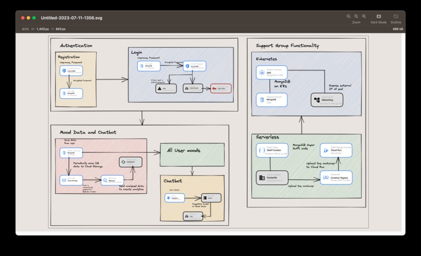Screen dimensions: 421x256
Task: Select the Cloud Run node
Action: (x=336, y=150)
